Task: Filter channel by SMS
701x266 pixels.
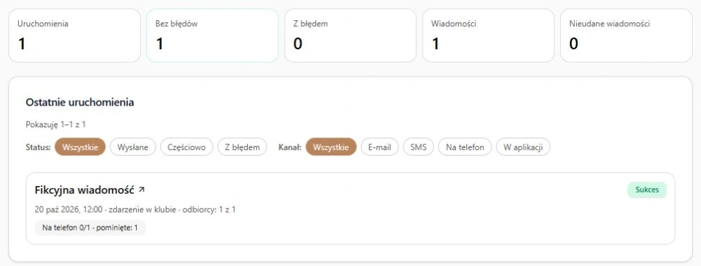Action: coord(419,147)
